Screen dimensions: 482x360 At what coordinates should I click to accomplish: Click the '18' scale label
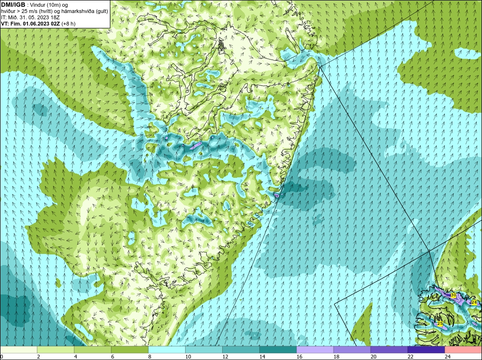(336, 357)
